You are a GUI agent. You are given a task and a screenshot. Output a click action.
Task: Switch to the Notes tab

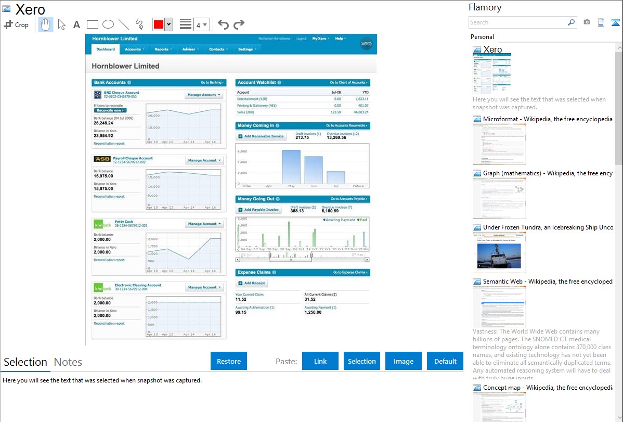pos(68,362)
